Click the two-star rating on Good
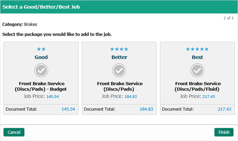 41,49
